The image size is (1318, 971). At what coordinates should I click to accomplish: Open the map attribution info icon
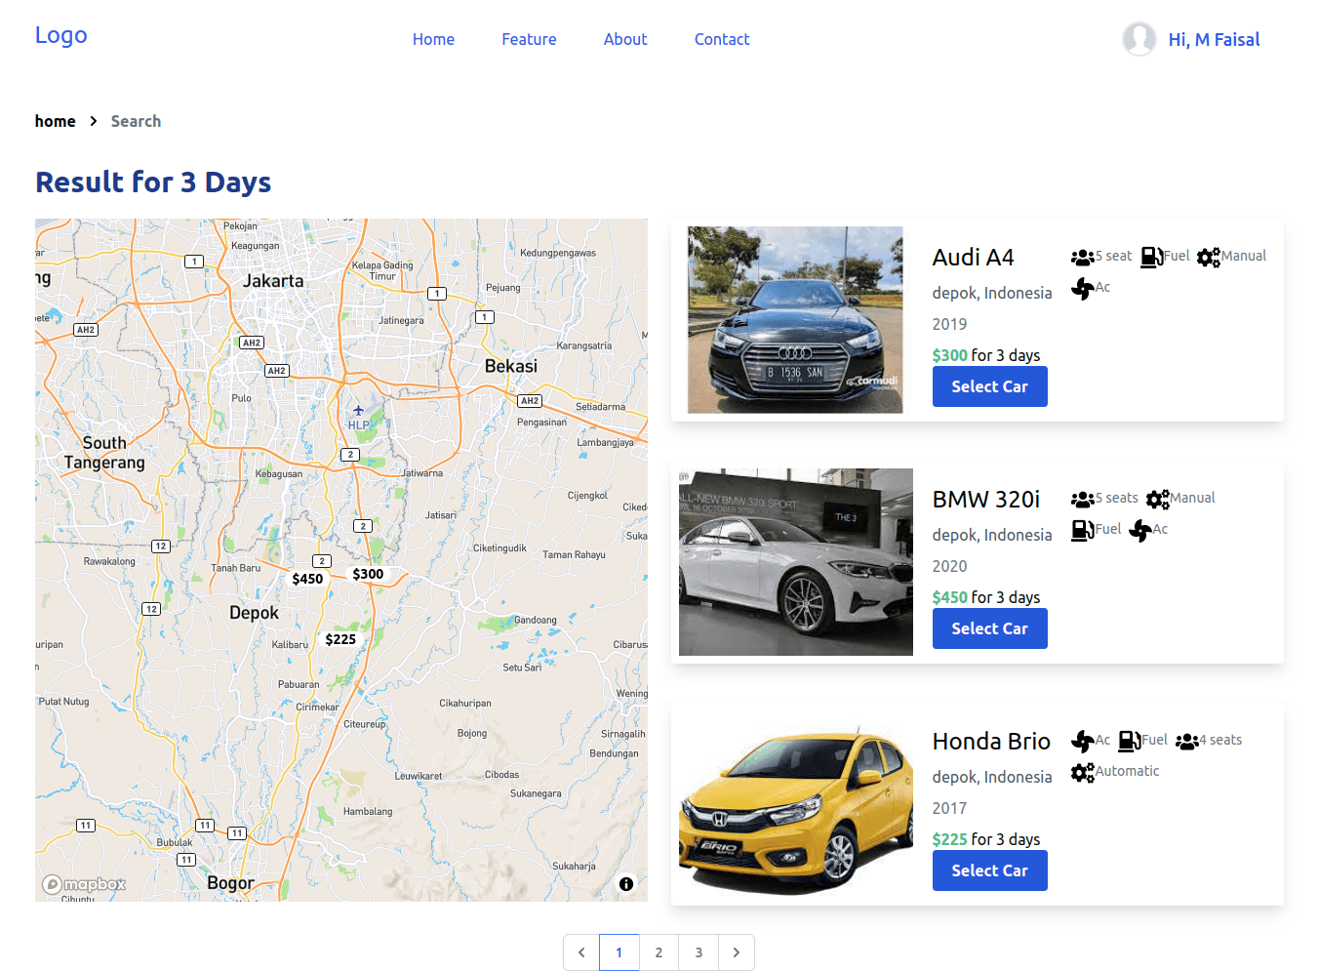(x=626, y=884)
